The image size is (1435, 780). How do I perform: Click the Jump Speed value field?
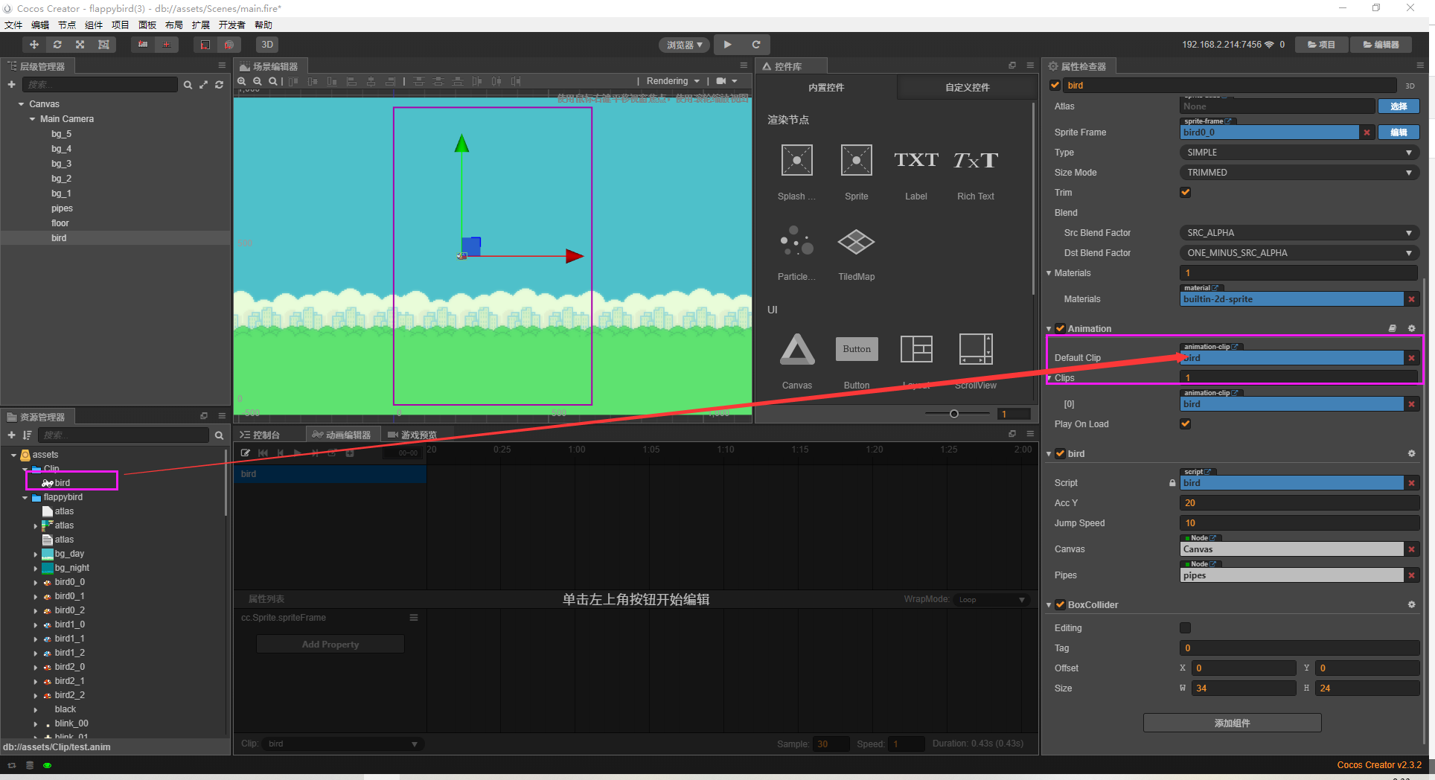[1299, 522]
